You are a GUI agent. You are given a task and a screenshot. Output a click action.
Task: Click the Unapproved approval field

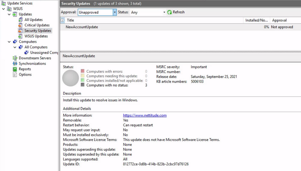95,12
